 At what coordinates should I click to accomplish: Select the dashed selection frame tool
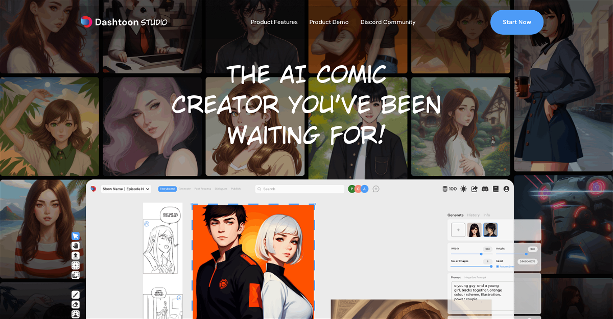click(76, 265)
